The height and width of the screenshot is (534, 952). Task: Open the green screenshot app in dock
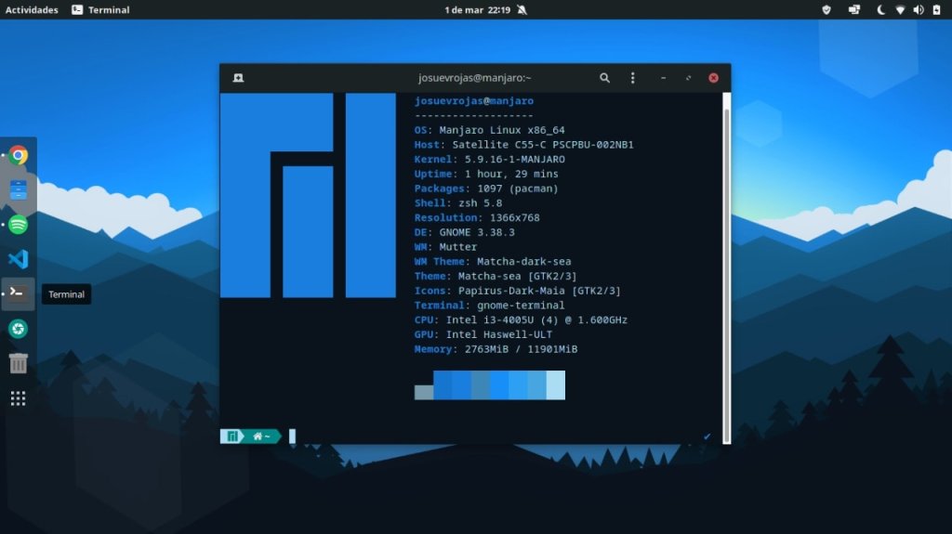(x=19, y=328)
